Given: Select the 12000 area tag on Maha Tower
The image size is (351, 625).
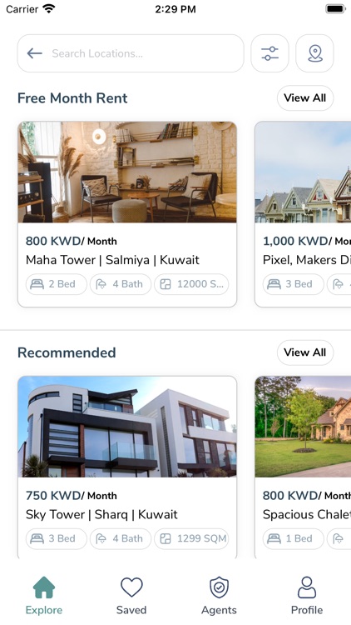Looking at the screenshot, I should click(191, 284).
